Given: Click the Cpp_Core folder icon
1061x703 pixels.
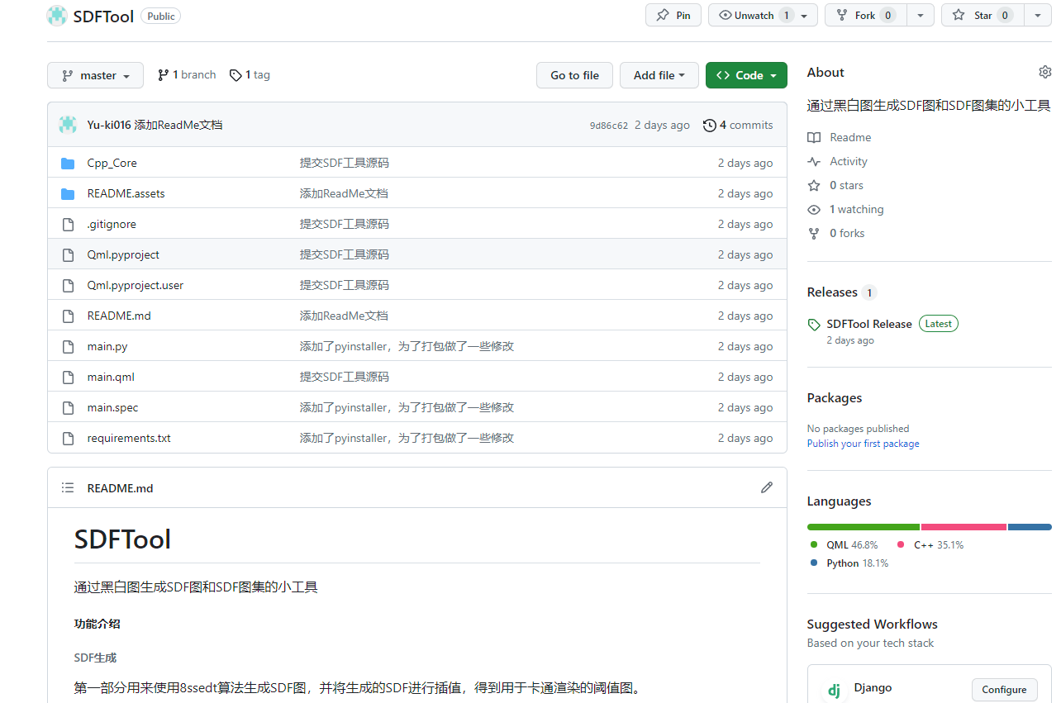Looking at the screenshot, I should pyautogui.click(x=68, y=163).
